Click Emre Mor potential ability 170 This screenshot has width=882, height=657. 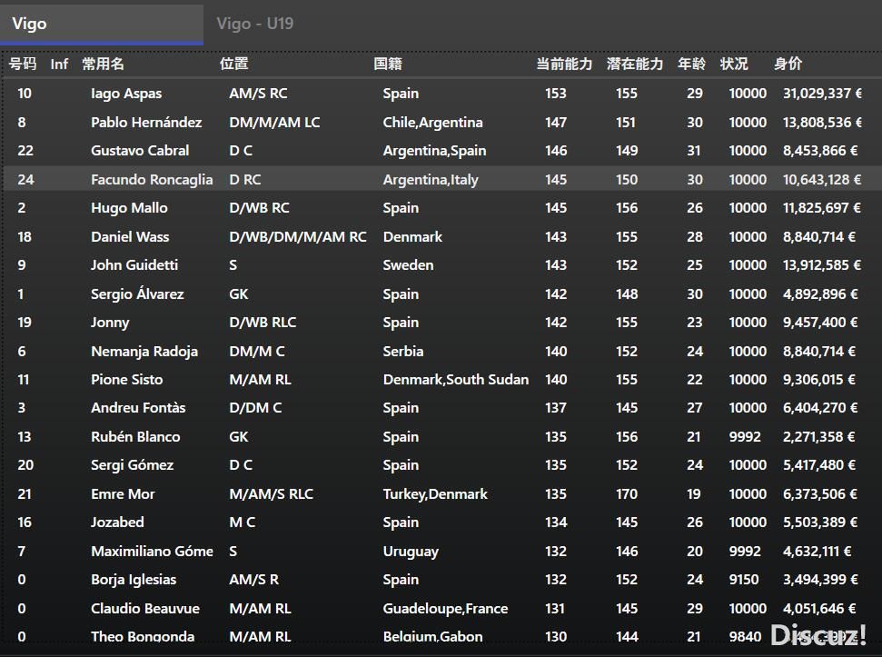(627, 493)
